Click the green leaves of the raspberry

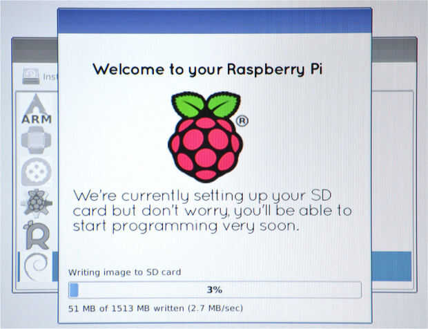click(206, 104)
